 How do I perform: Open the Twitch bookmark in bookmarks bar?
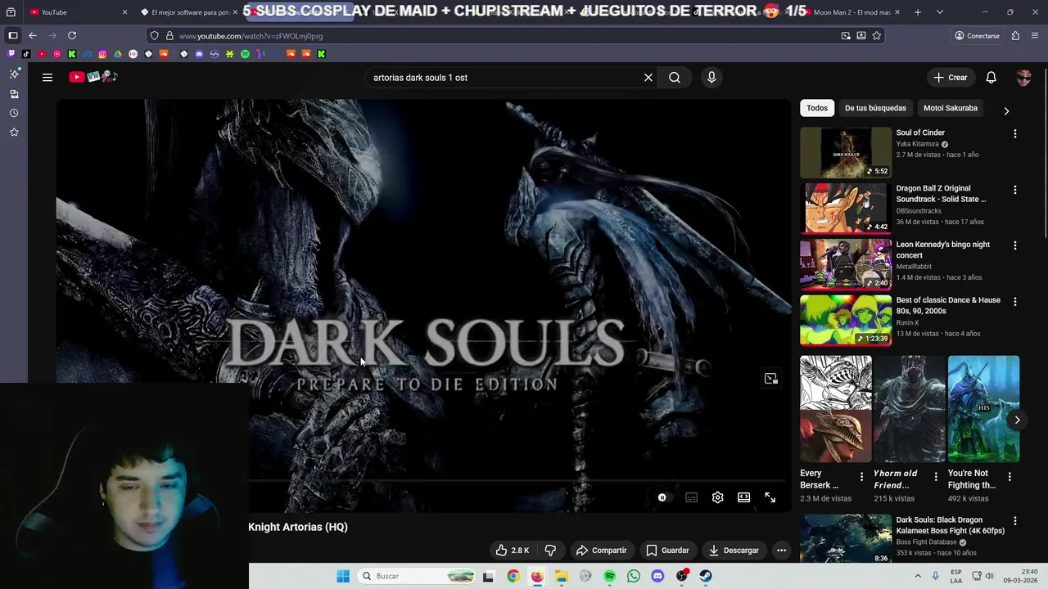coord(11,54)
